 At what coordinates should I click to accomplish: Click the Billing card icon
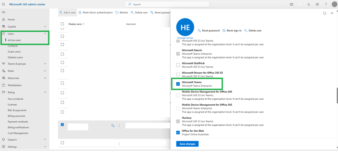click(3, 92)
